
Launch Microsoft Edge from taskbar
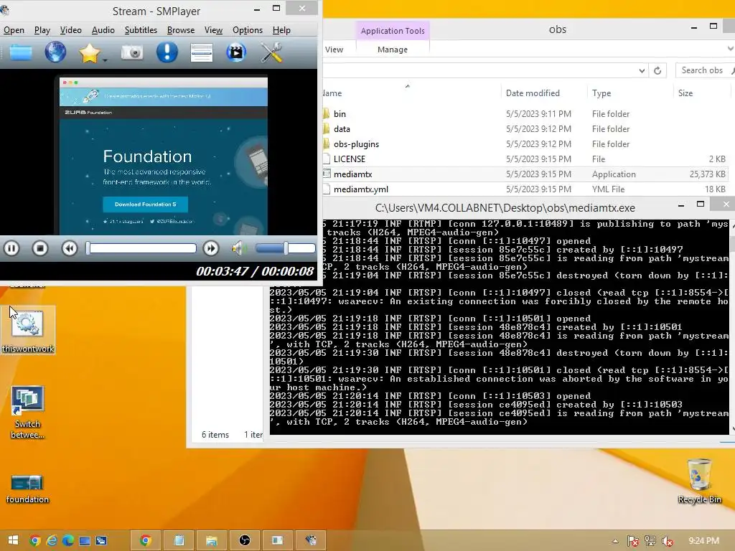click(x=68, y=541)
